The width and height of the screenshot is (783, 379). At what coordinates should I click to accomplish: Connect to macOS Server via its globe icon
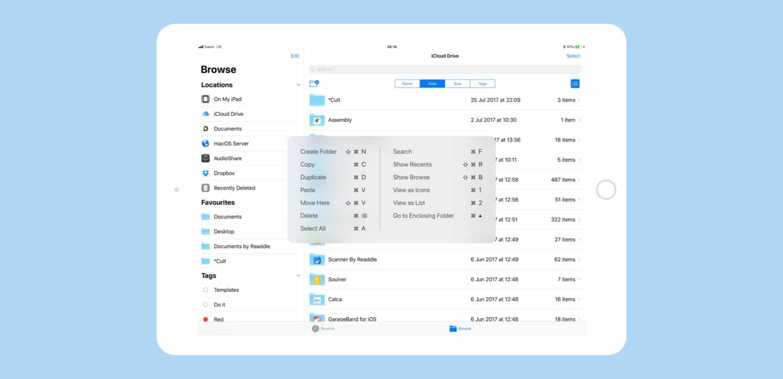coord(206,143)
